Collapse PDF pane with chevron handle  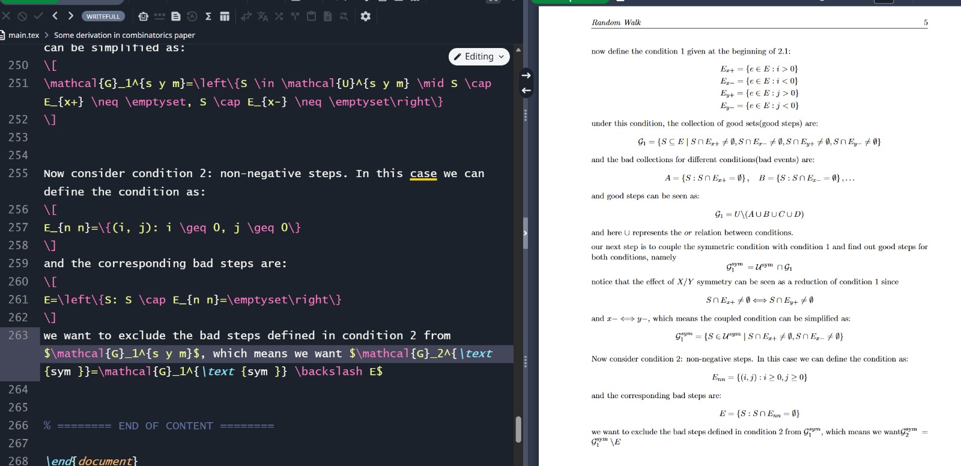click(x=525, y=232)
